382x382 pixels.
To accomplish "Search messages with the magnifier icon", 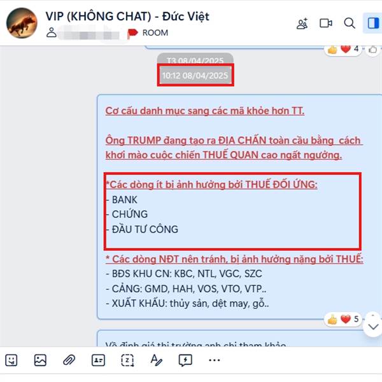I will click(350, 24).
